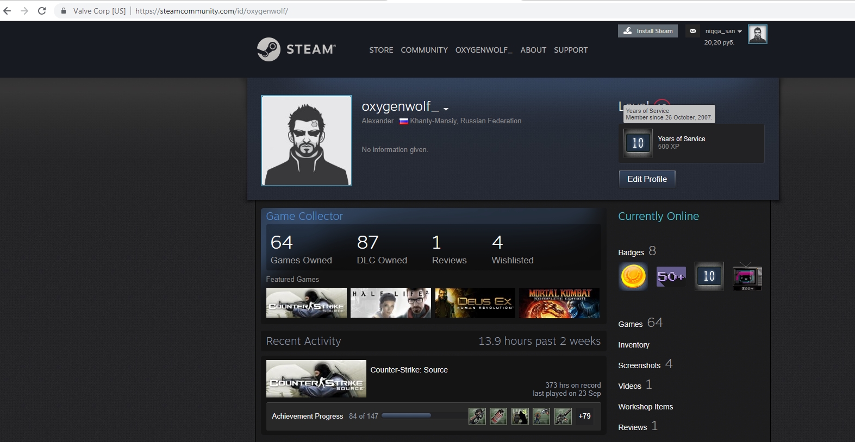Click the gold coin badge icon

[x=633, y=276]
